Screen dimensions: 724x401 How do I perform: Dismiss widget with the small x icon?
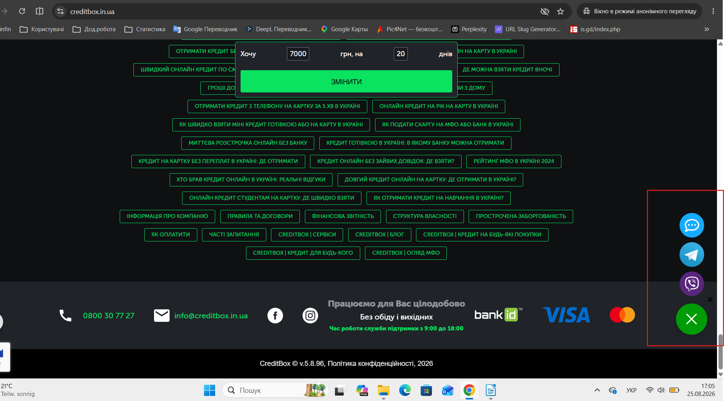[710, 300]
